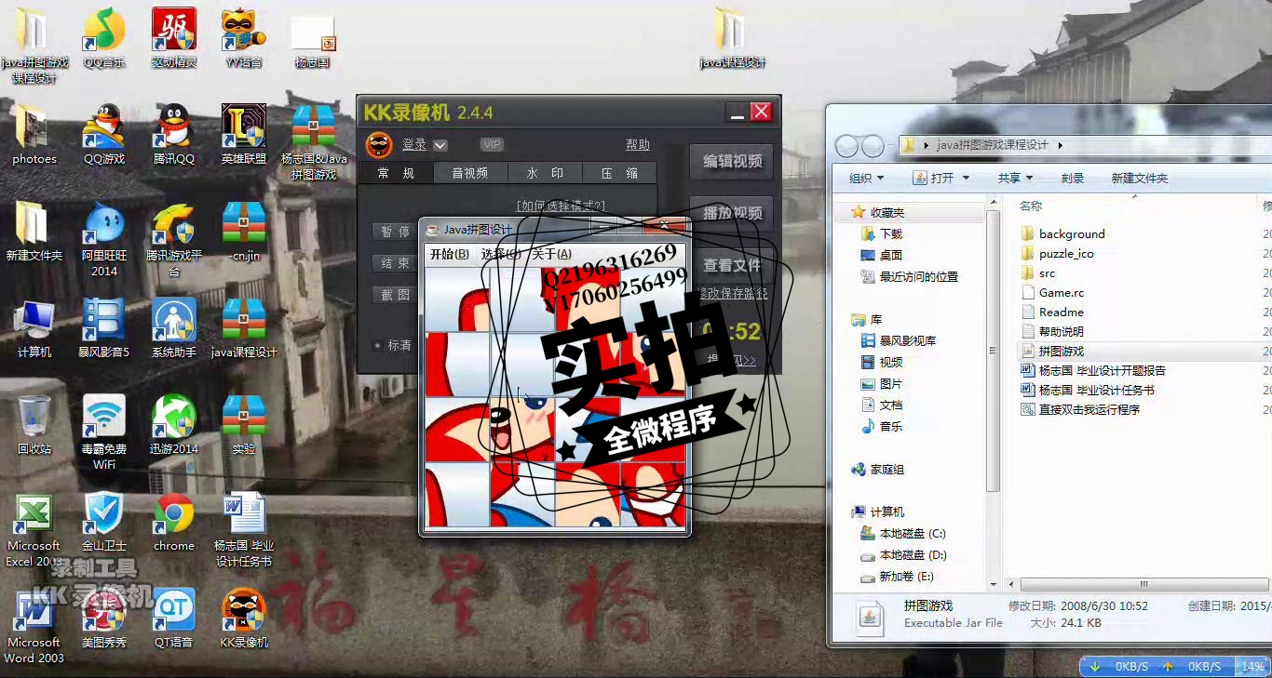This screenshot has height=678, width=1272.
Task: Select the 杨志国&Java拼图游戏 archive icon
Action: [x=314, y=142]
